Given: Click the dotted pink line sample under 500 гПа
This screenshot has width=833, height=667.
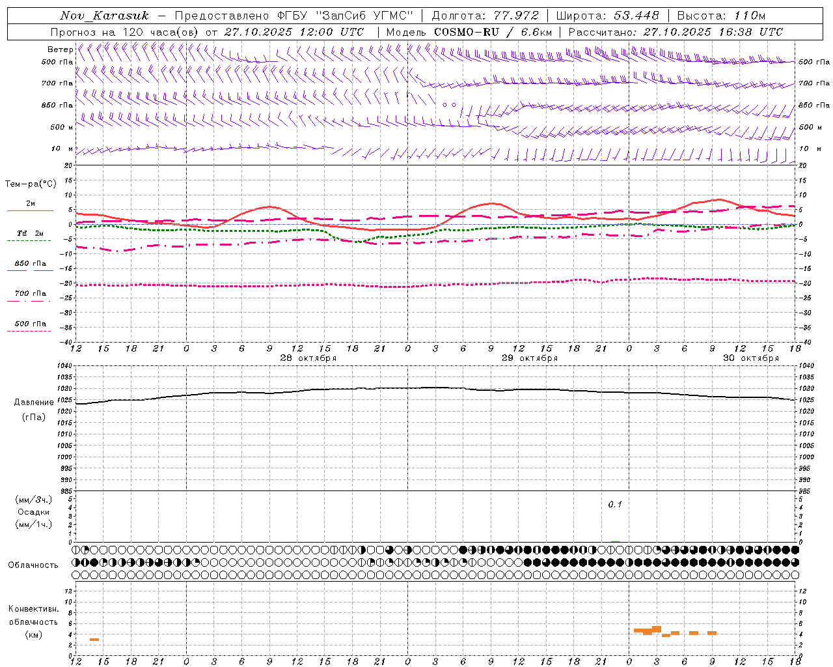Looking at the screenshot, I should tap(29, 331).
